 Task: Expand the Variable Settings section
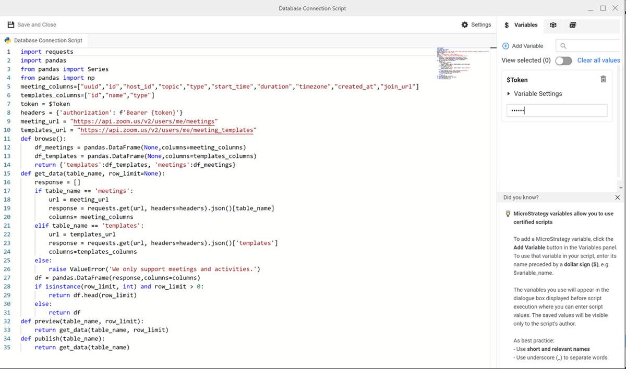pos(509,94)
